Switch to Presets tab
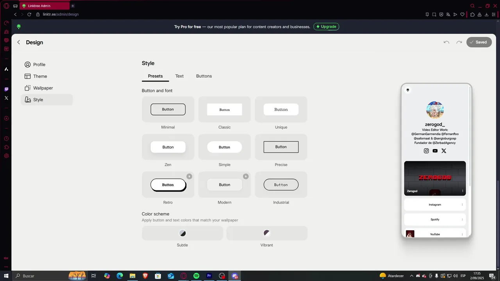 coord(155,76)
